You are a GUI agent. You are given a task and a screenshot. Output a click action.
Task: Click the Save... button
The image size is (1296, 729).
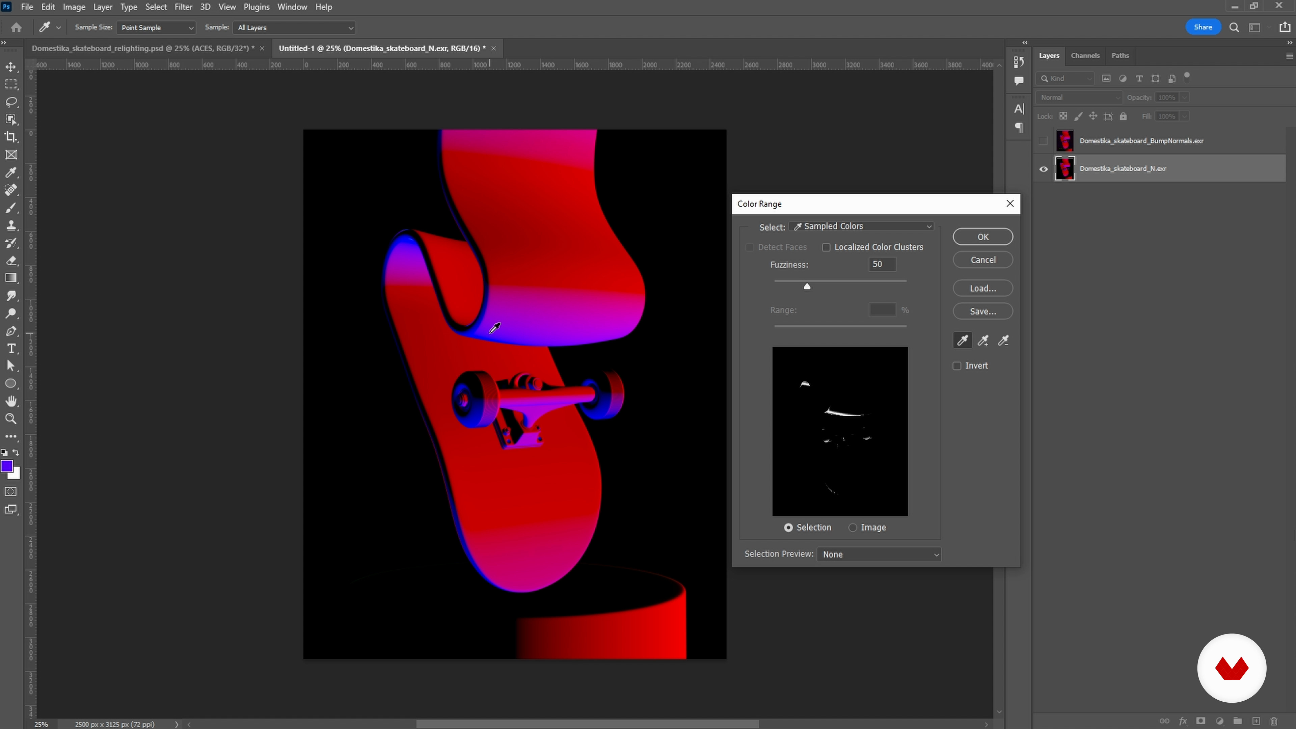(982, 312)
